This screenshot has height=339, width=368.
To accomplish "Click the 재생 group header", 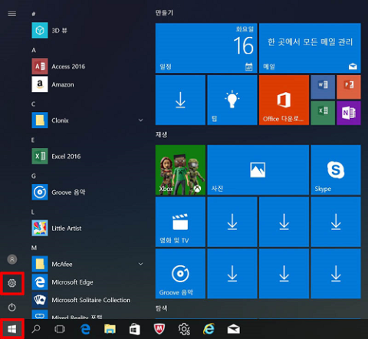I will (161, 135).
